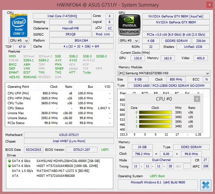Click the memory module size 8 GB field
This screenshot has width=215, height=194.
coord(138,80)
